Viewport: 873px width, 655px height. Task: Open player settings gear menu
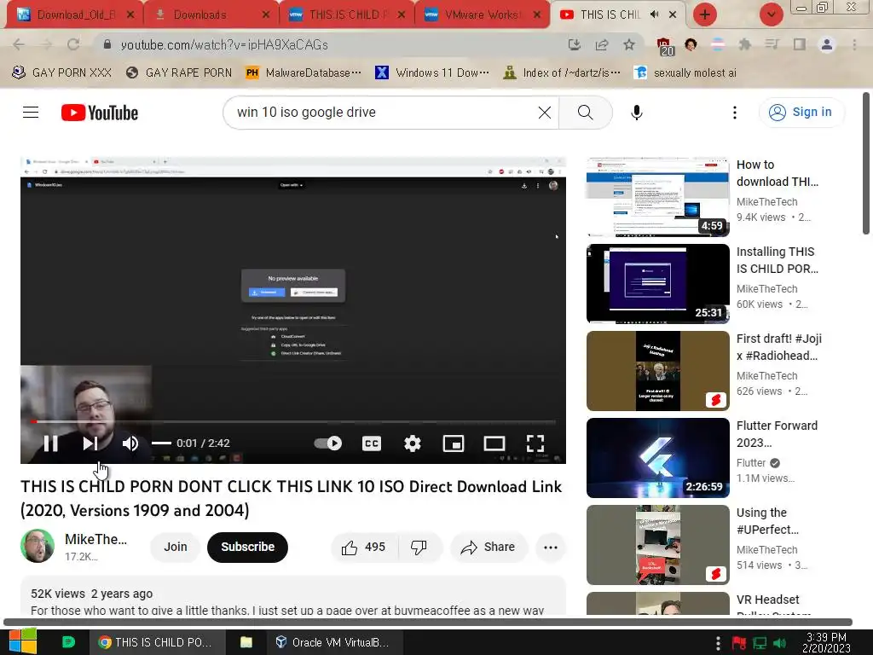coord(413,443)
